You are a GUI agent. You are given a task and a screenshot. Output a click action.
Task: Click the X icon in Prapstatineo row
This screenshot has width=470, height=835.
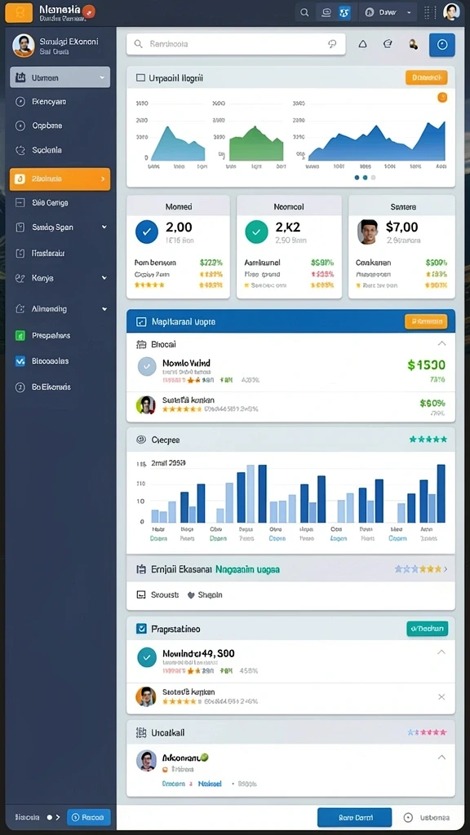441,696
